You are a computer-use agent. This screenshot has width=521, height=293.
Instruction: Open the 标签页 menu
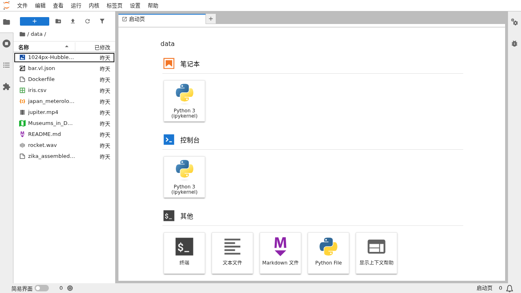114,6
